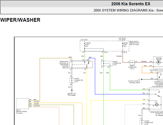The height and width of the screenshot is (125, 163).
Task: Click the WIPER RELAY description text
Action: coord(64,65)
